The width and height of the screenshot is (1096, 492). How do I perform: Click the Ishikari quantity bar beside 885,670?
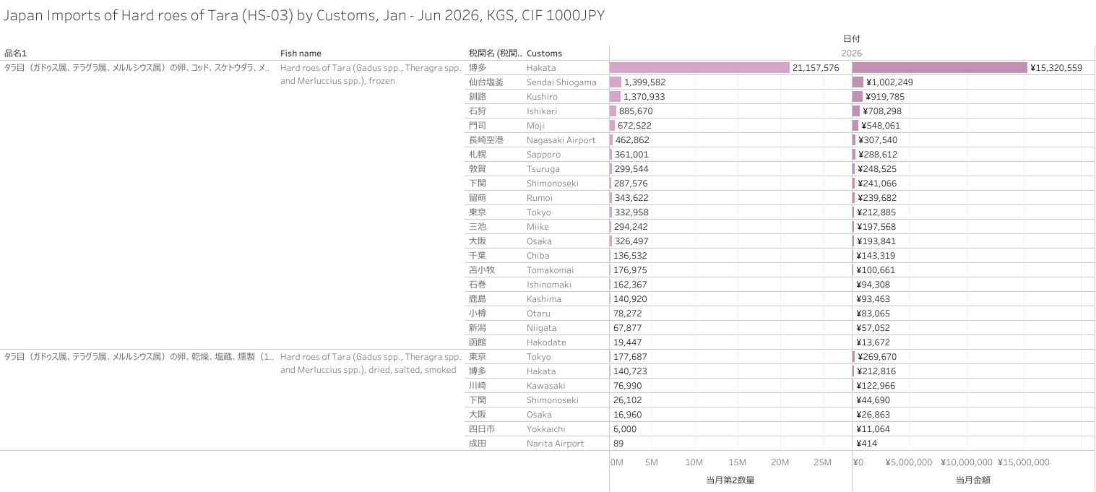click(613, 111)
